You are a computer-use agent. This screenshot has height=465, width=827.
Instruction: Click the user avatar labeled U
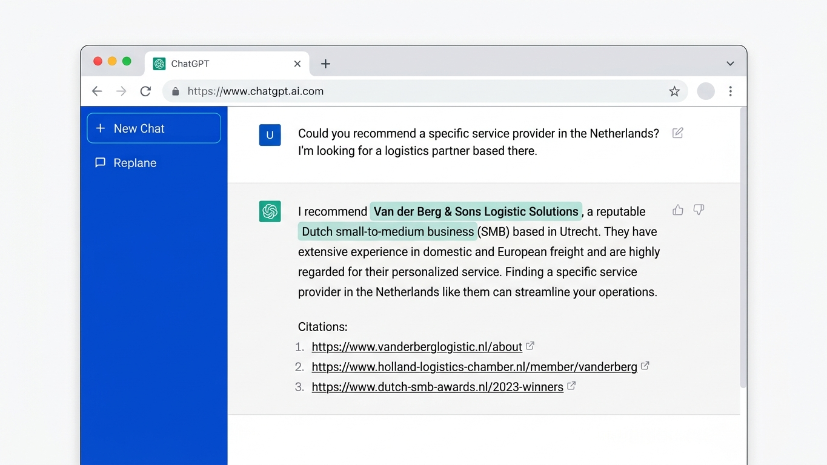pyautogui.click(x=270, y=135)
